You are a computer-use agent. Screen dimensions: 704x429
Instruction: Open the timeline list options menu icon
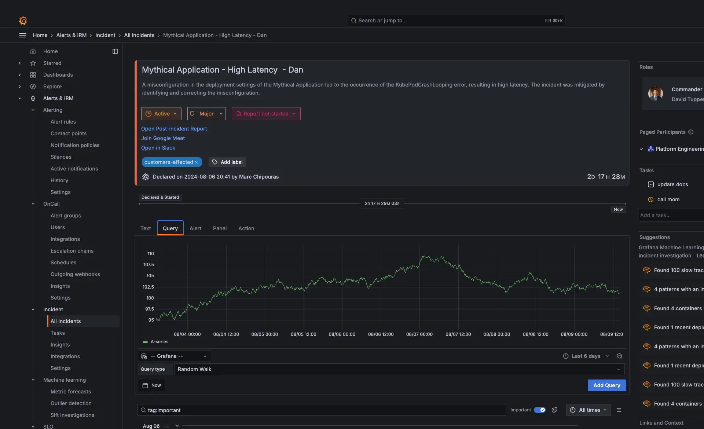point(619,410)
